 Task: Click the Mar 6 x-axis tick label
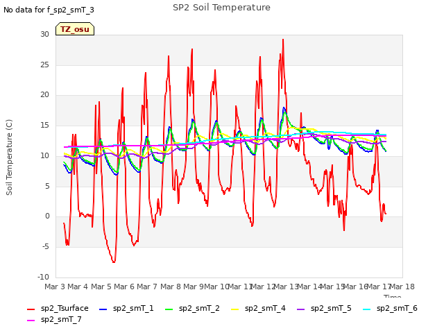pos(124,287)
